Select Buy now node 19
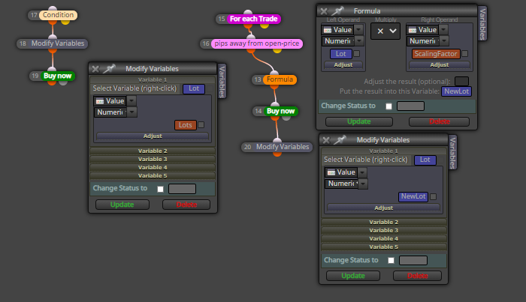The width and height of the screenshot is (526, 302). click(x=57, y=76)
